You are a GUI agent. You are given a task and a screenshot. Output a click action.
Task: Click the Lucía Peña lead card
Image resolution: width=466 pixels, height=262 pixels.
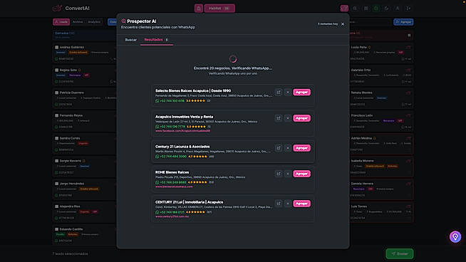381,53
